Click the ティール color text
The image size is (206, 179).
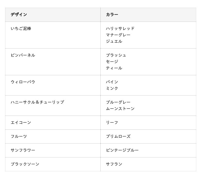pyautogui.click(x=114, y=68)
